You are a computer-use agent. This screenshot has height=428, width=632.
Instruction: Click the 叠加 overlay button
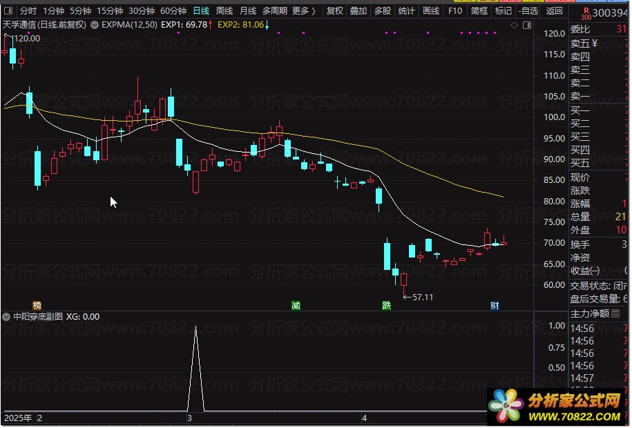click(358, 11)
